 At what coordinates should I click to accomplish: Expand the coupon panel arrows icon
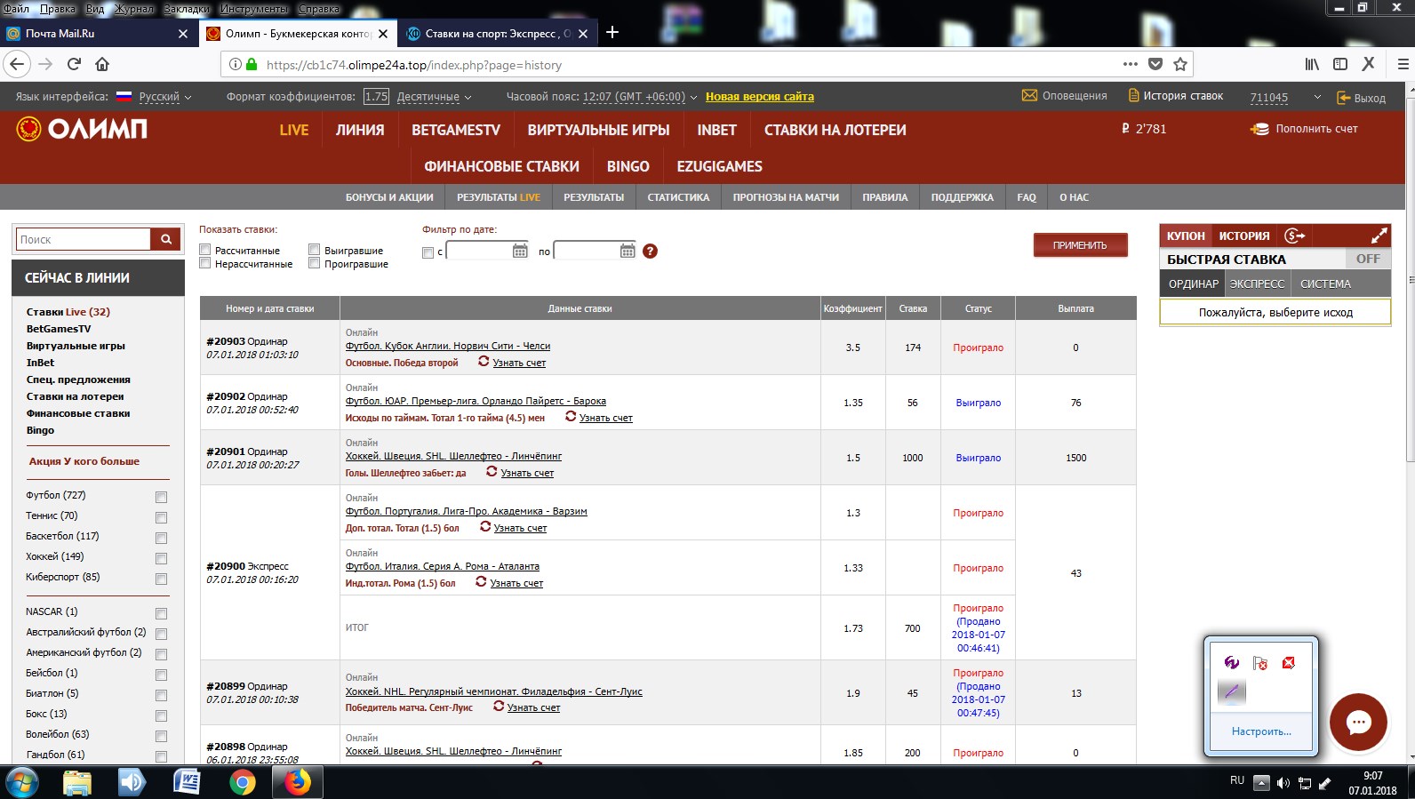coord(1379,236)
